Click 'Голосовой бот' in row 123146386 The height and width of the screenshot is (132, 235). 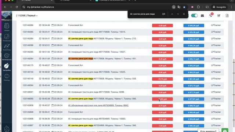click(x=76, y=25)
